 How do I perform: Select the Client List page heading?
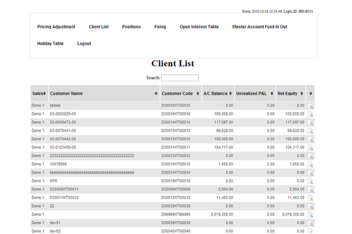[172, 63]
